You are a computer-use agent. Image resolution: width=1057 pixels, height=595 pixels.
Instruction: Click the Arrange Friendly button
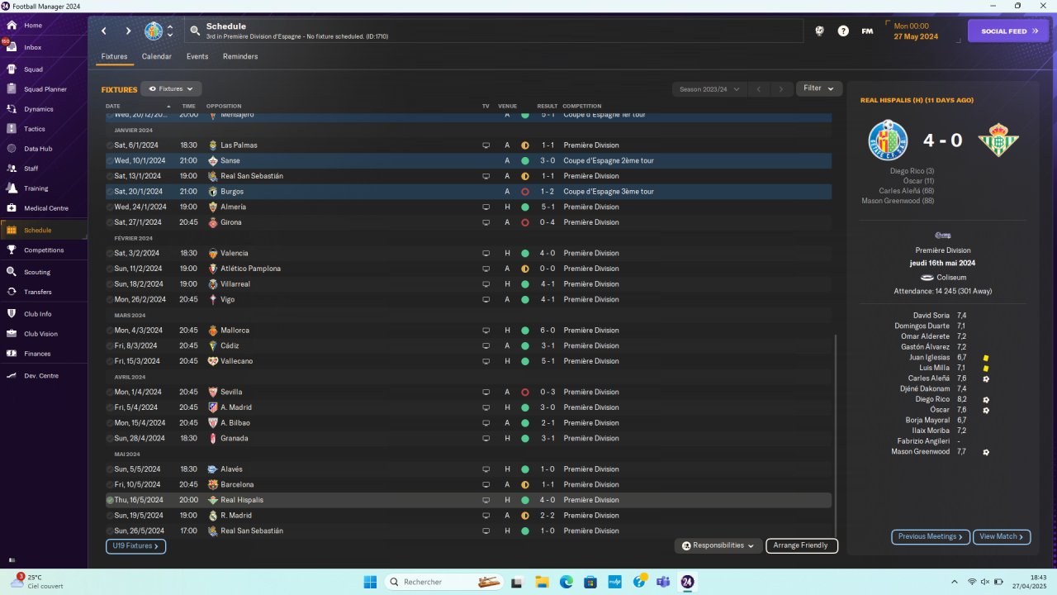(x=802, y=546)
